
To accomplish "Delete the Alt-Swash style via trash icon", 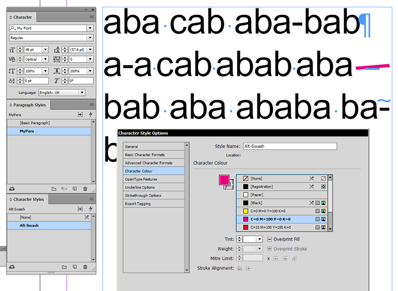I will [x=85, y=267].
